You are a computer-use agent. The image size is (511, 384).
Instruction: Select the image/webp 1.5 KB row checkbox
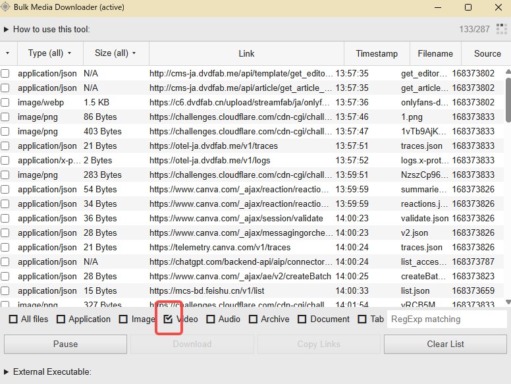coord(5,102)
